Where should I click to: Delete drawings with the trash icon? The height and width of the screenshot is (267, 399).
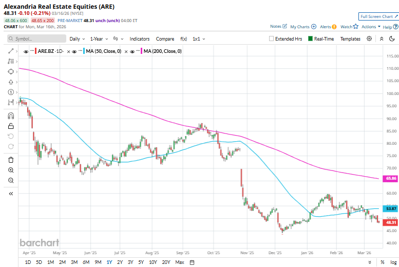click(x=11, y=160)
